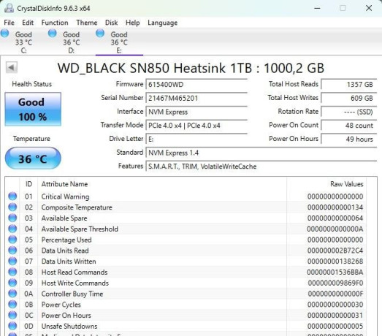Click the Rotation Rate value field
The image size is (382, 336).
click(349, 112)
